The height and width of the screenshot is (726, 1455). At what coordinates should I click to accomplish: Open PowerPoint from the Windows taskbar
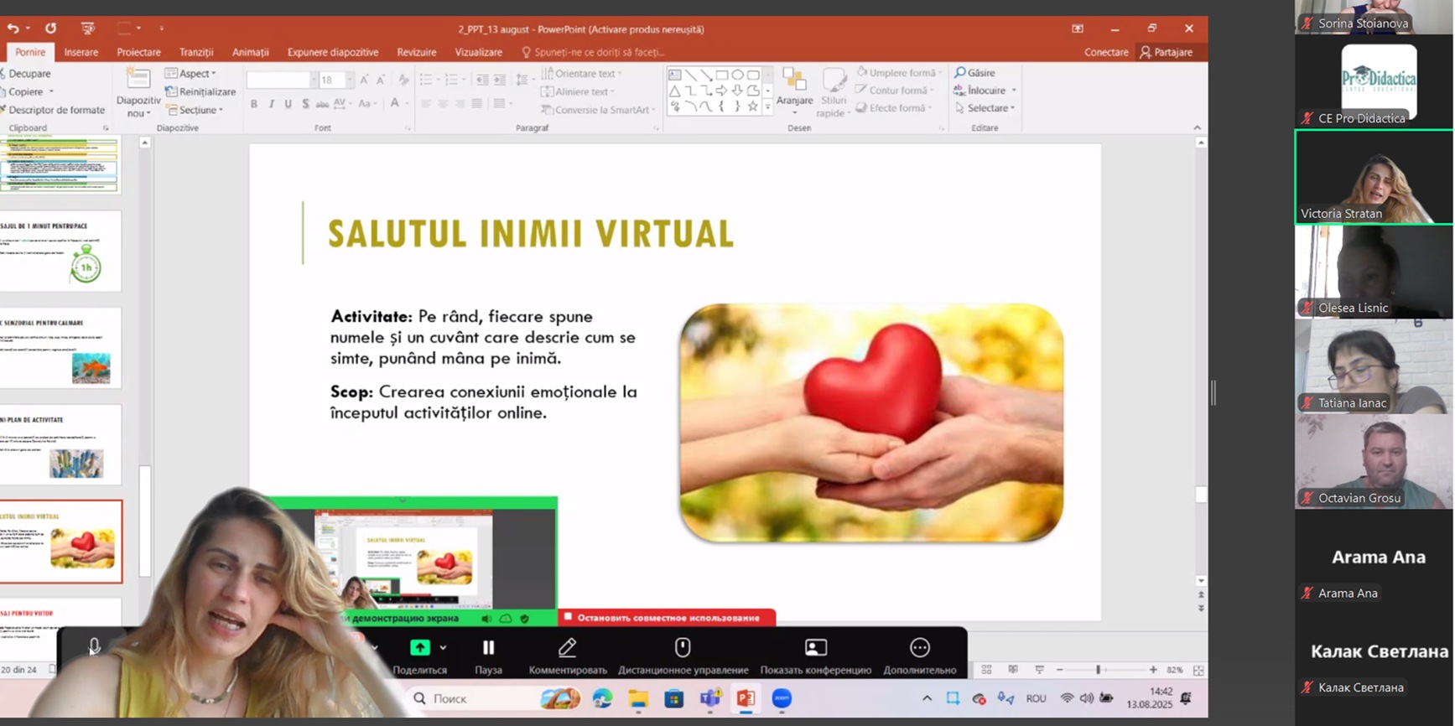click(x=746, y=698)
